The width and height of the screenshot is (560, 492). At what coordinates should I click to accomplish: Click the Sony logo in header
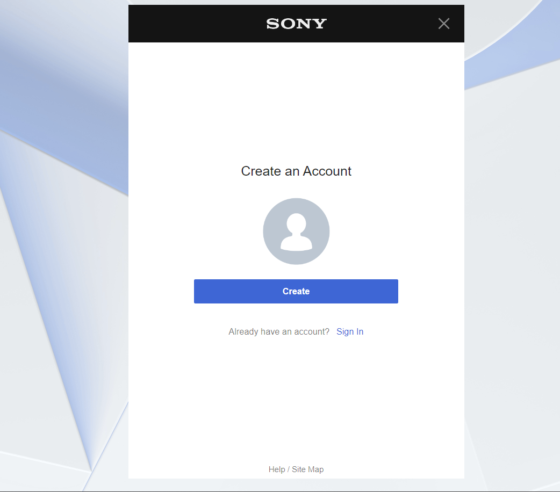(296, 24)
